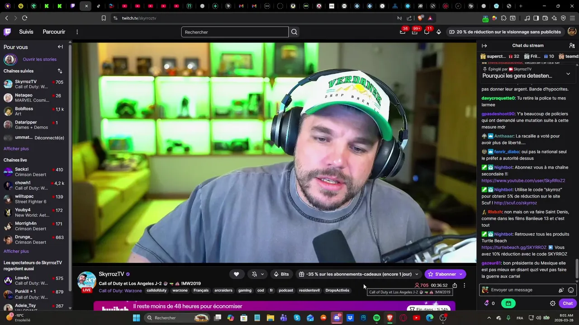This screenshot has height=325, width=579.
Task: Toggle Brave VPN shield icon
Action: tap(563, 18)
